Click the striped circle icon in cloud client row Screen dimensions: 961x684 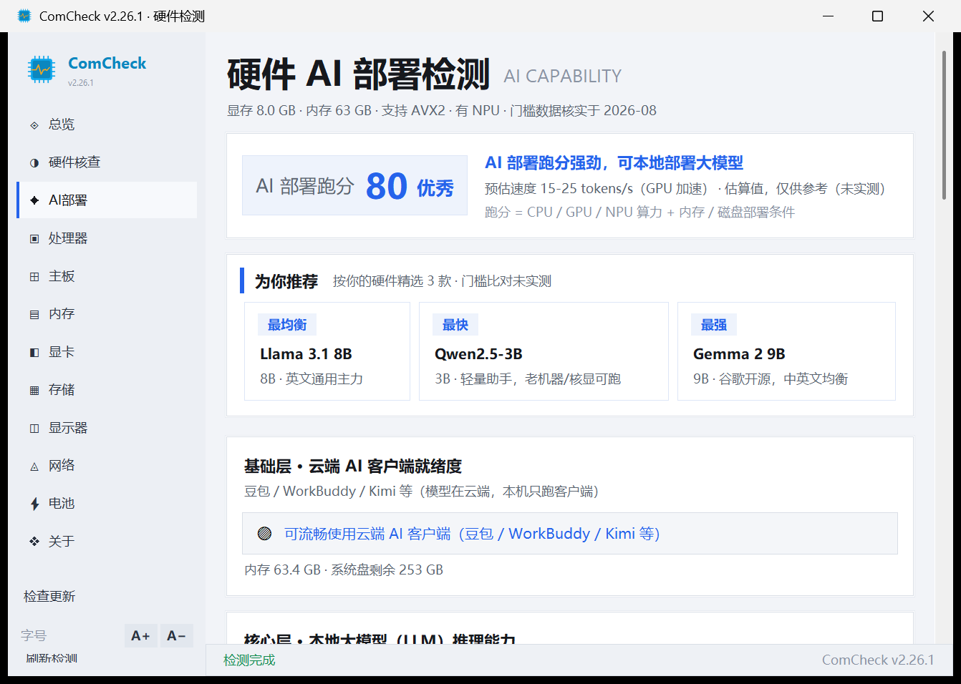tap(264, 533)
